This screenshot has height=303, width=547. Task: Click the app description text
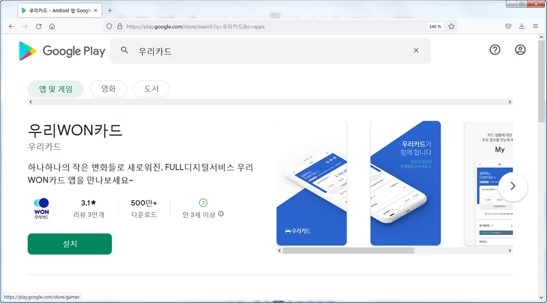[140, 173]
